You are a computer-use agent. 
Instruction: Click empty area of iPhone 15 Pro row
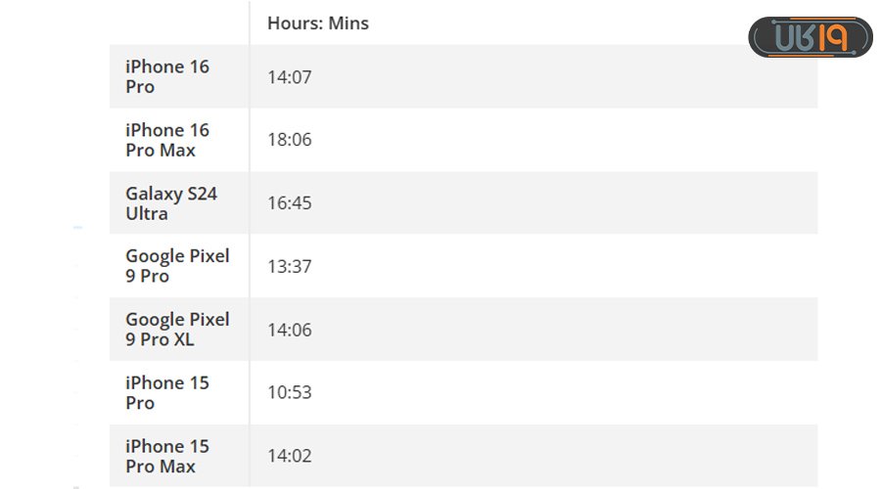pos(562,392)
